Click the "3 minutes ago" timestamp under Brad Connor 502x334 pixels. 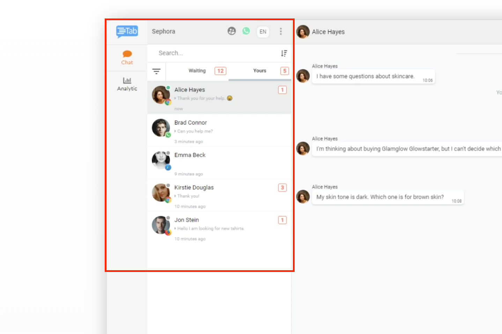189,142
